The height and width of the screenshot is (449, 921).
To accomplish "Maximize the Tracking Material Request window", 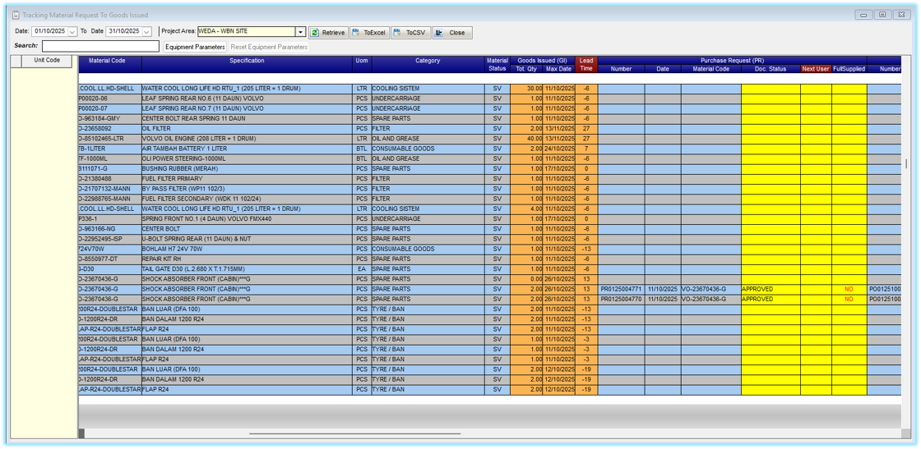I will tap(882, 16).
